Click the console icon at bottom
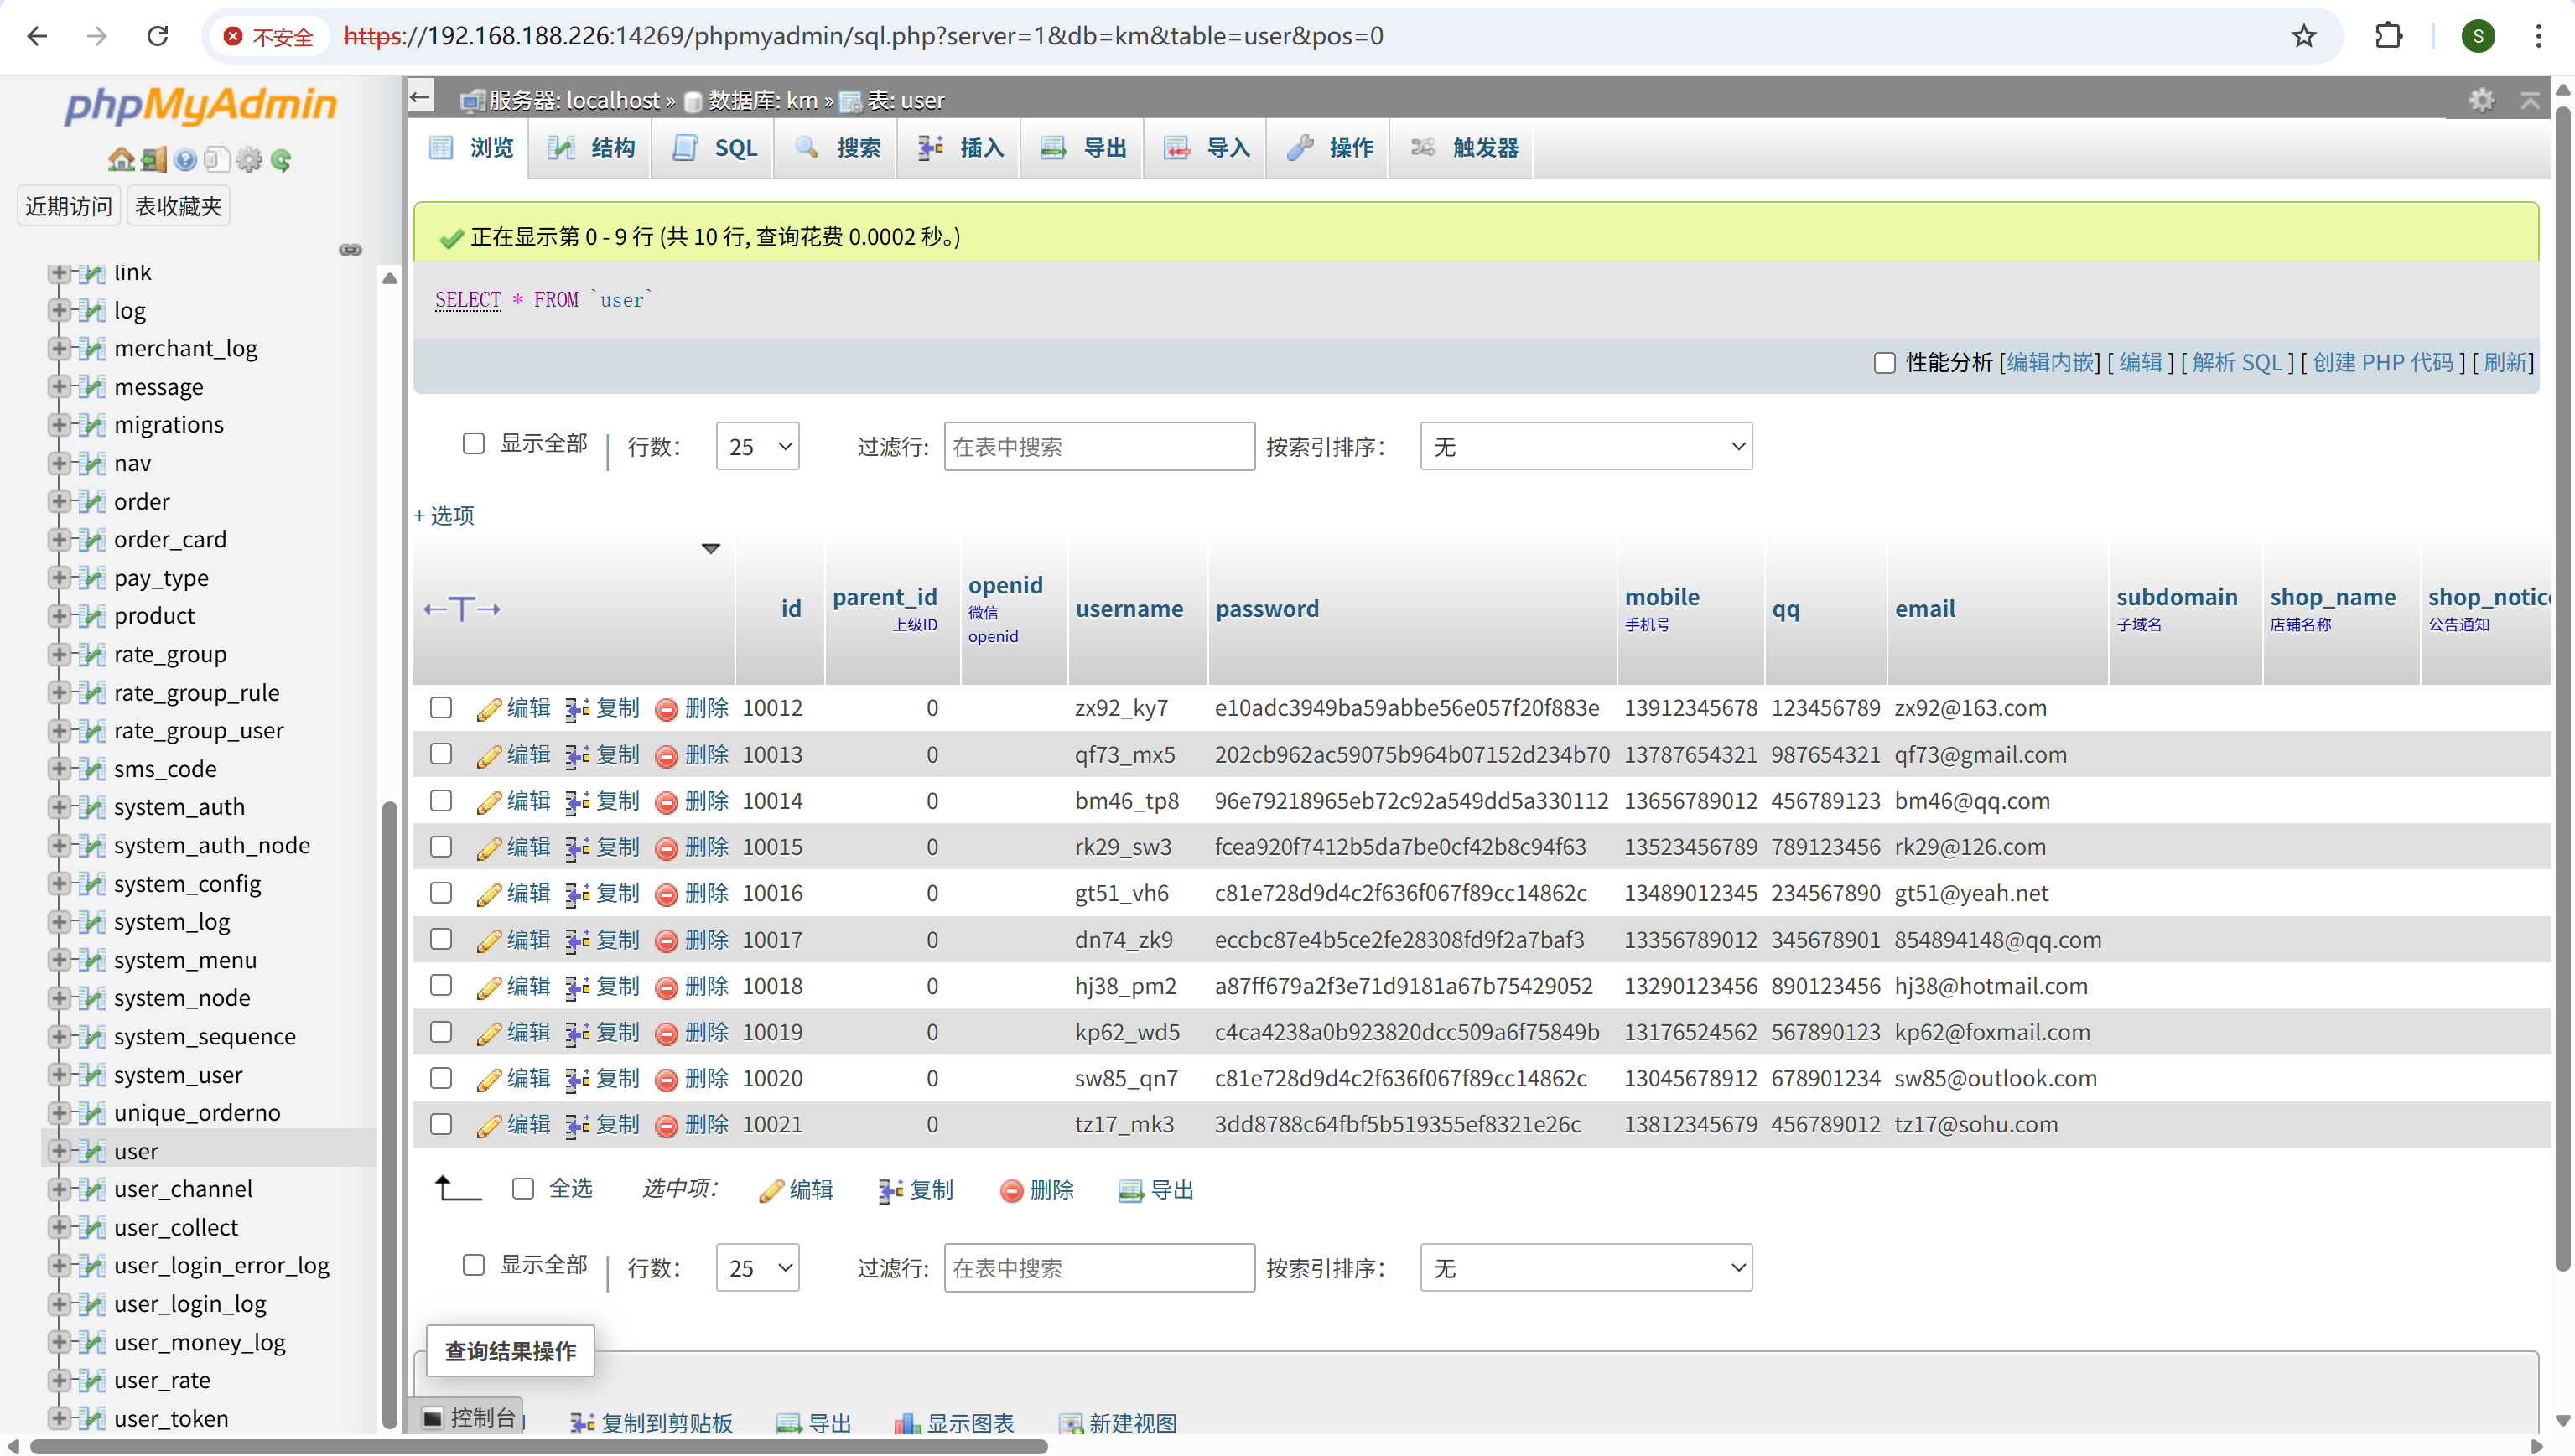 point(433,1417)
